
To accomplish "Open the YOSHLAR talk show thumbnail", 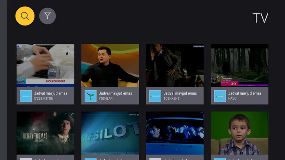I will click(110, 65).
